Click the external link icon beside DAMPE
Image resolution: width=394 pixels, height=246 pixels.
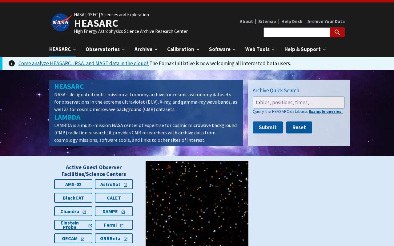[x=123, y=212]
